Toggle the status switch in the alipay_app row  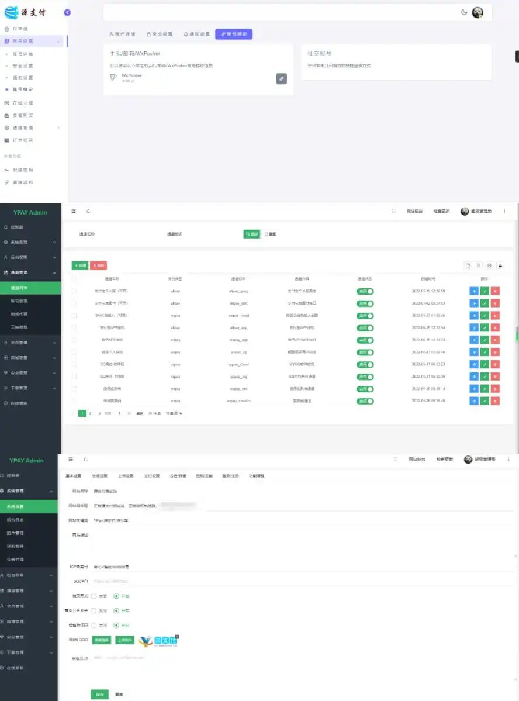(x=365, y=328)
